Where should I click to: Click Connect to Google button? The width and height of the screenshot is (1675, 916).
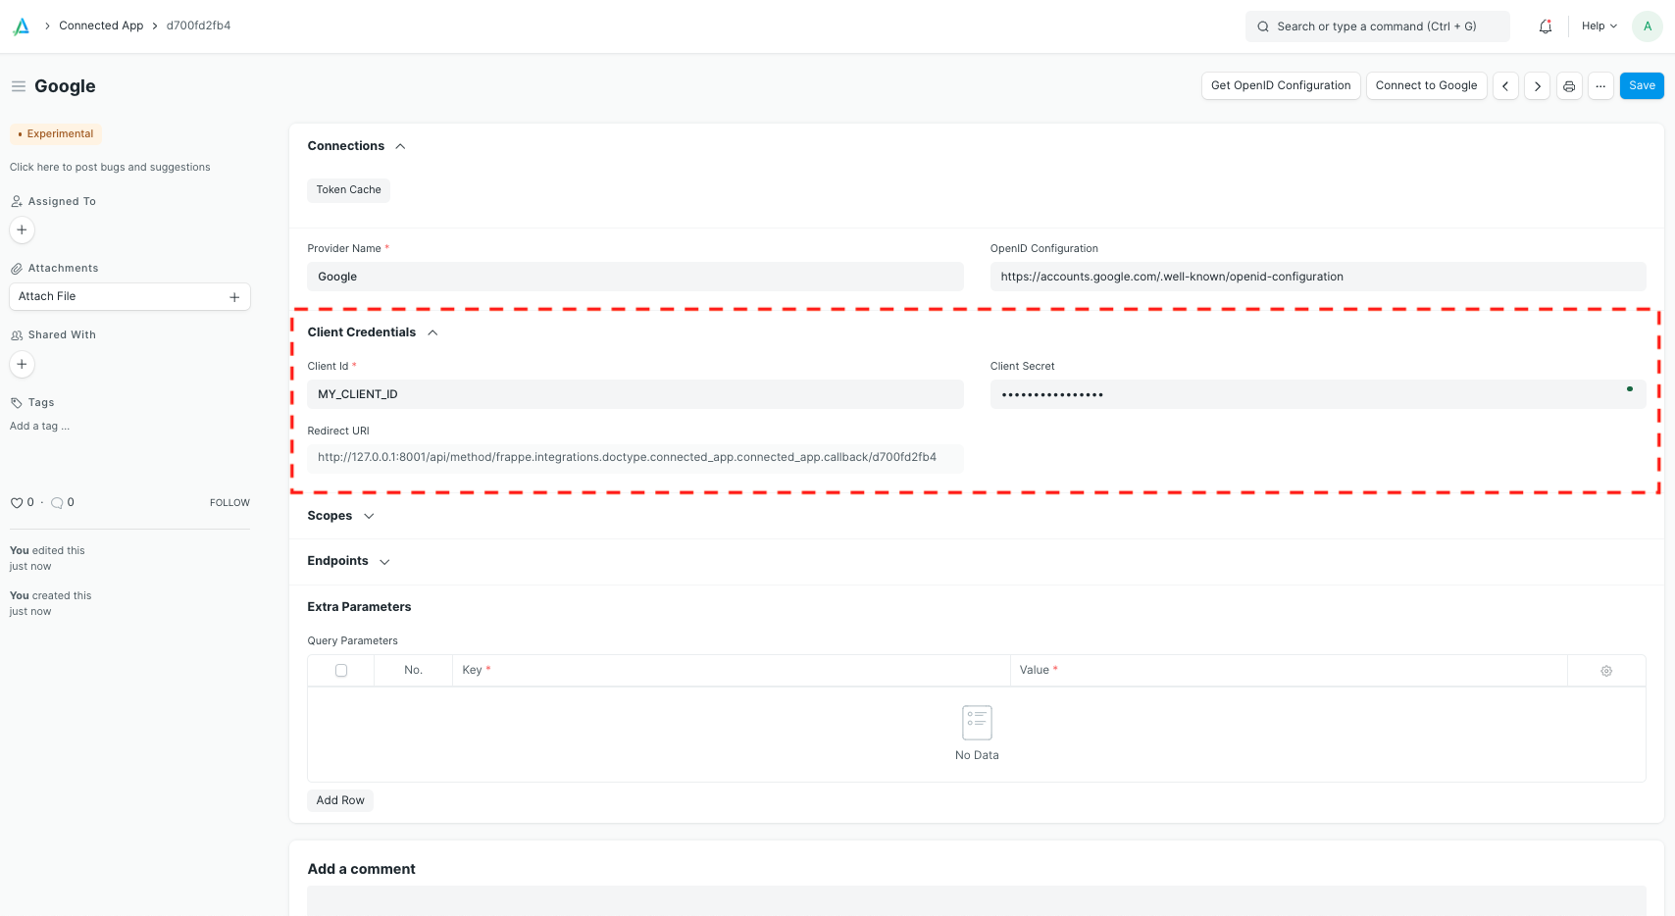[1427, 86]
